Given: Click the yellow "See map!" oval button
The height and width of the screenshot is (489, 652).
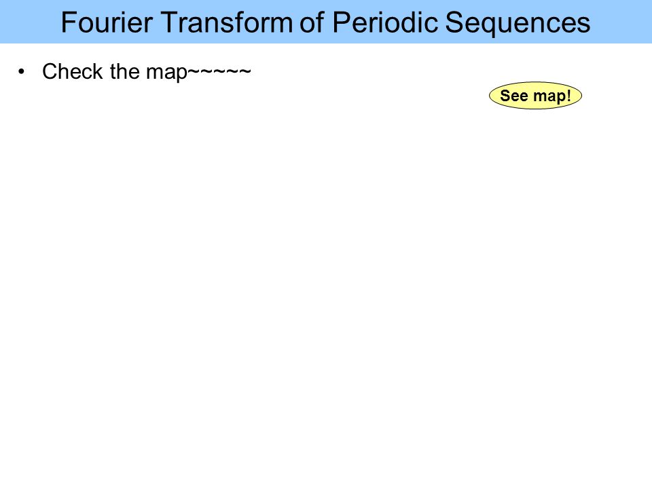Looking at the screenshot, I should click(535, 96).
